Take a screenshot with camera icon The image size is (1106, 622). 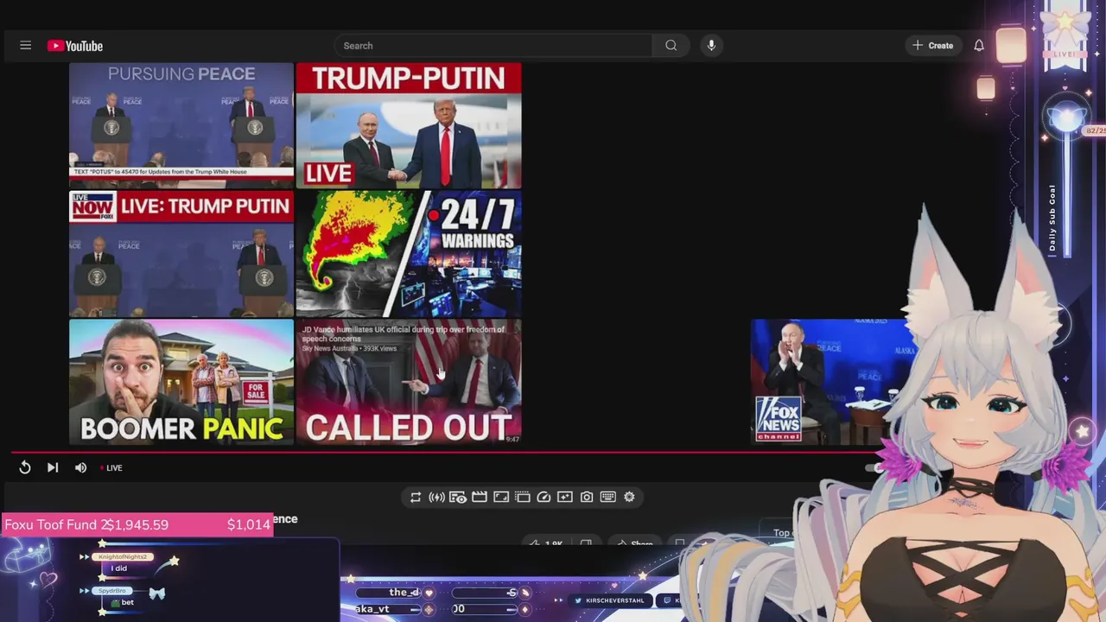[x=587, y=497]
